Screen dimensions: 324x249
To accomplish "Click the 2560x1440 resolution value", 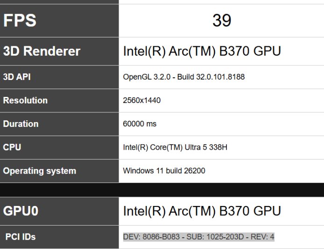I will [142, 100].
